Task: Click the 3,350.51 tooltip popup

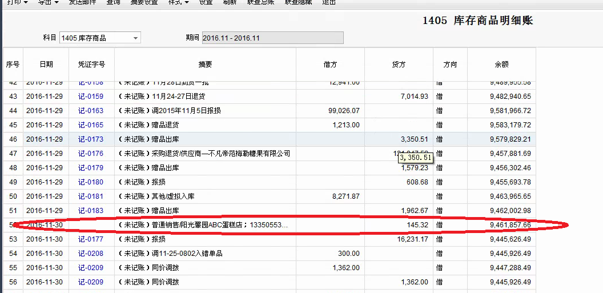Action: [x=415, y=158]
